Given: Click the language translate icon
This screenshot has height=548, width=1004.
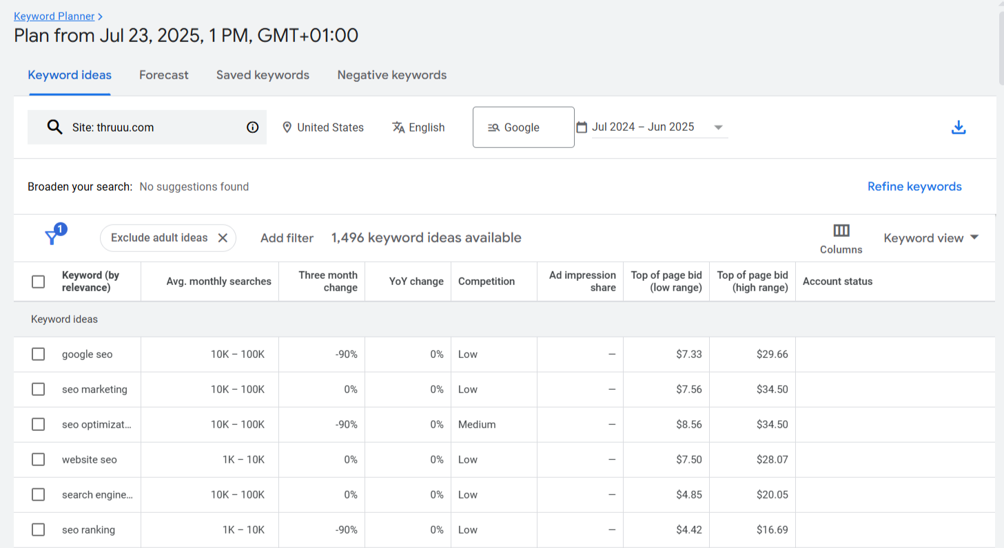Looking at the screenshot, I should [398, 127].
